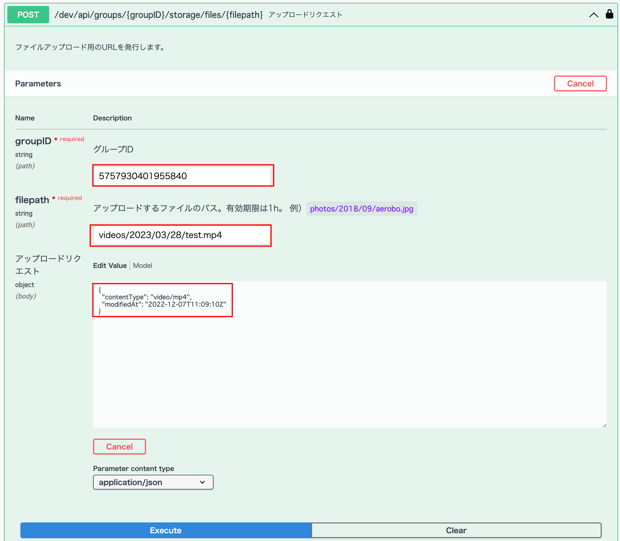Collapse the endpoint with the chevron arrow

tap(593, 15)
